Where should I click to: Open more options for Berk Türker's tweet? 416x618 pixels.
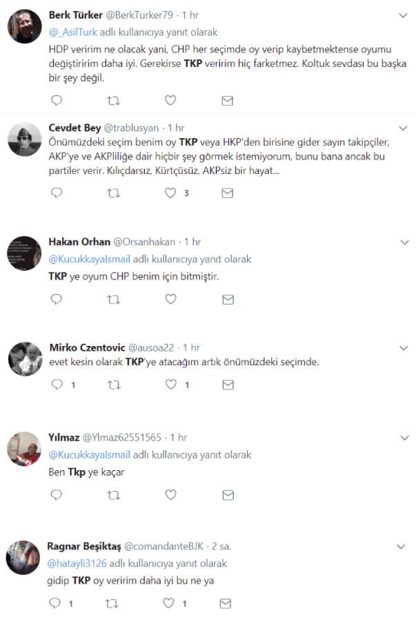coord(403,14)
